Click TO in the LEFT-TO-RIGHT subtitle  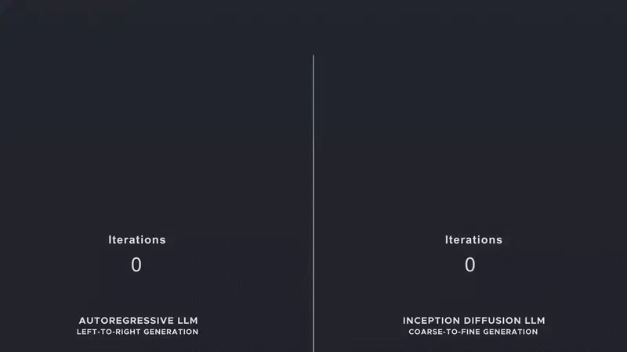click(x=106, y=332)
